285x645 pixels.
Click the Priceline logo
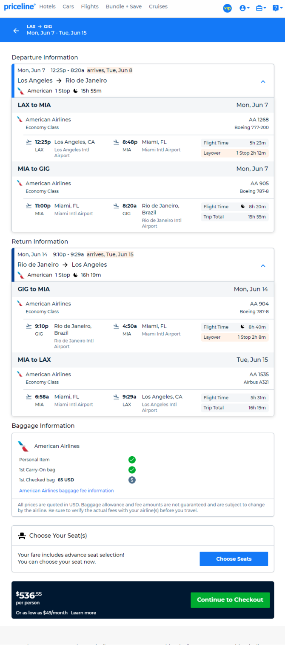click(20, 7)
